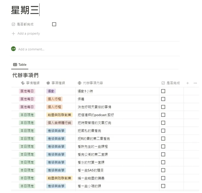Mark 編一些能墨的講義 as complete
Viewport: 202px width, 193px height.
tap(163, 178)
